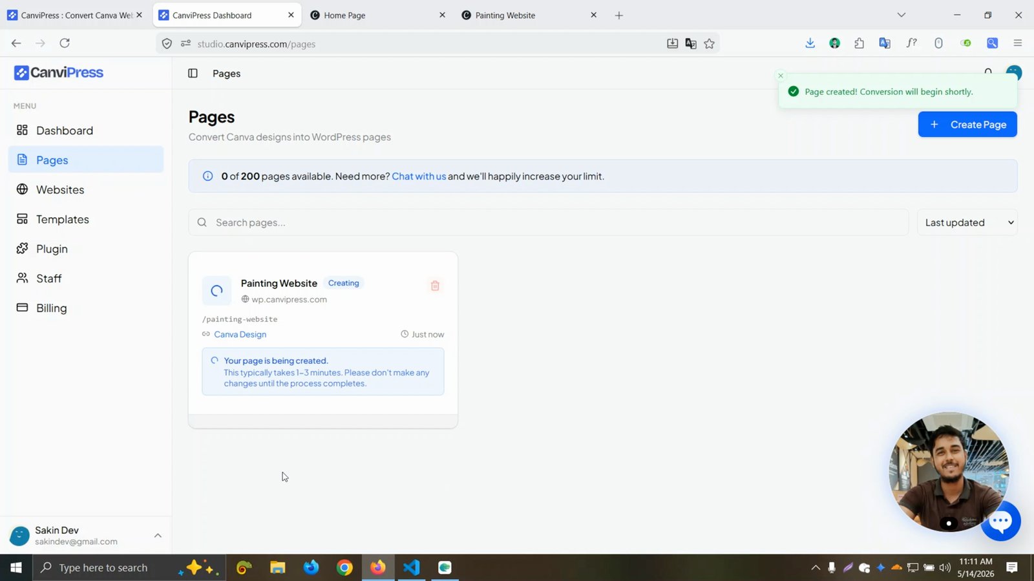Click the browser address bar URL
The image size is (1034, 581).
coord(257,44)
